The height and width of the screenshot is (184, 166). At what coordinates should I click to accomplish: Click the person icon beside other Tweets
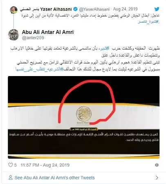10,177
